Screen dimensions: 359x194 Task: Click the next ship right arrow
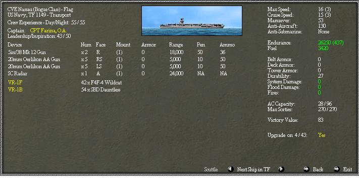click(x=281, y=169)
